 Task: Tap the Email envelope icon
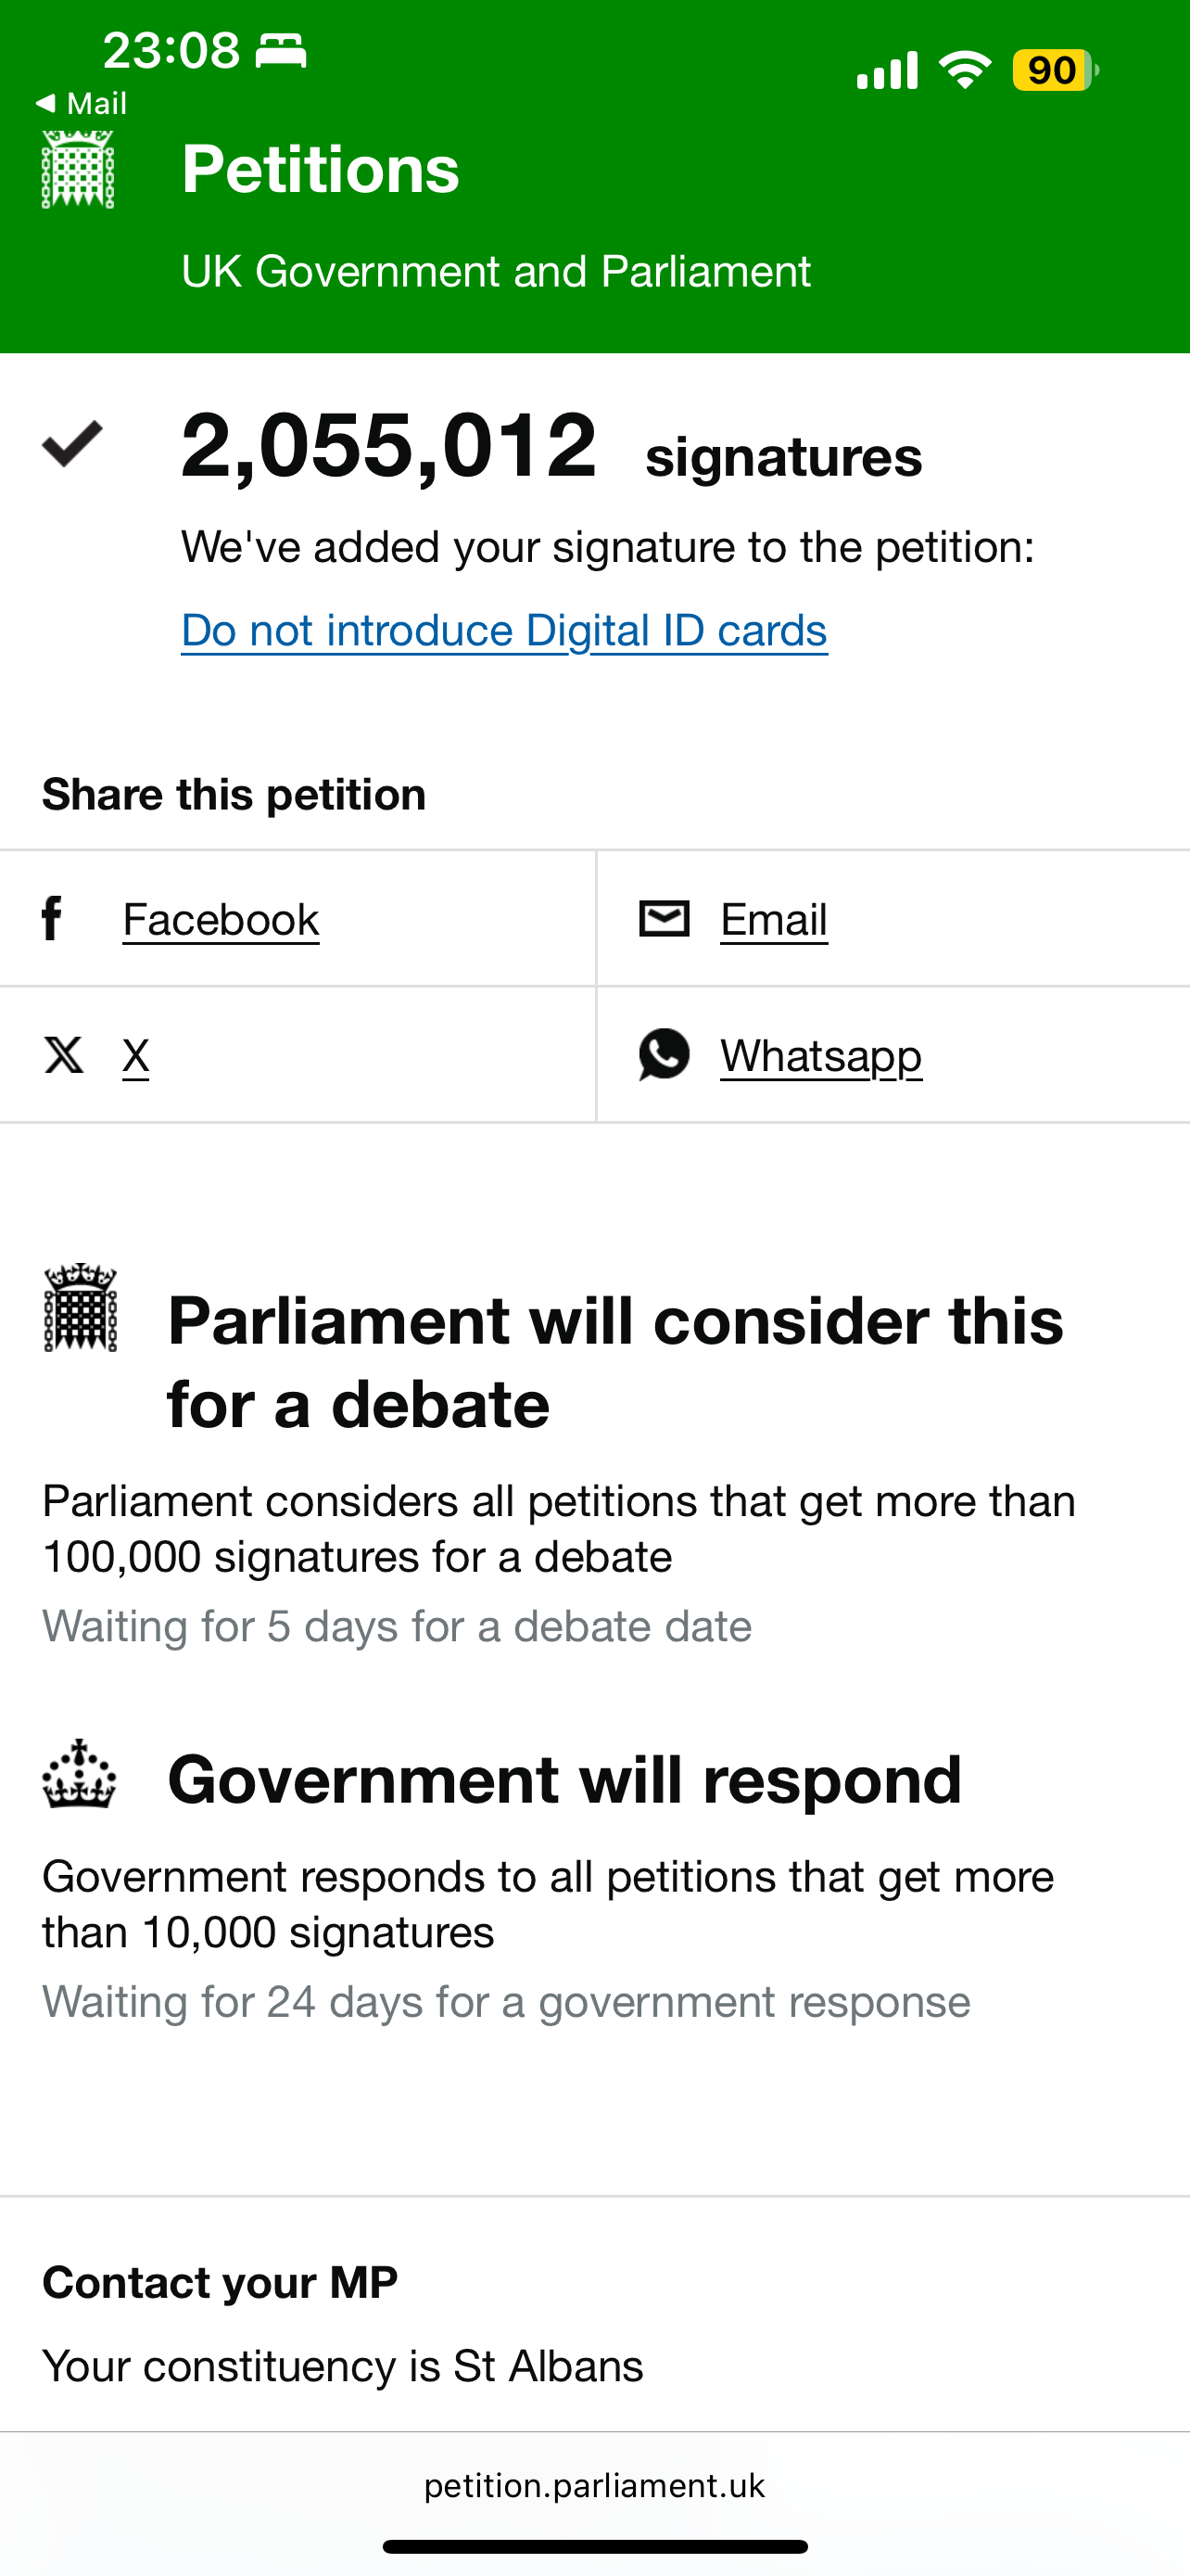(x=665, y=918)
